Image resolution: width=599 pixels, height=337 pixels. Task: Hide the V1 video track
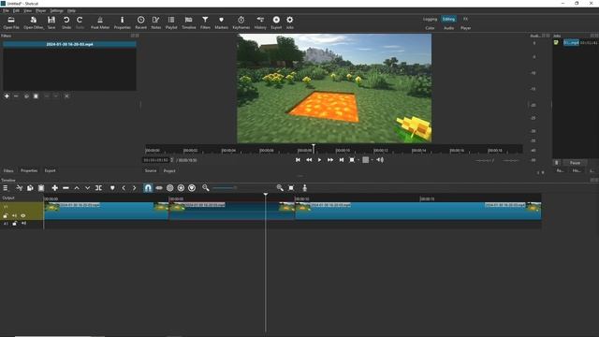point(23,216)
